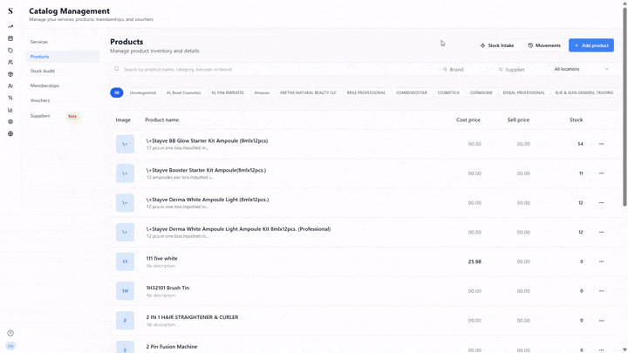Open row menu for 111 five white
The height and width of the screenshot is (353, 628).
click(x=601, y=261)
